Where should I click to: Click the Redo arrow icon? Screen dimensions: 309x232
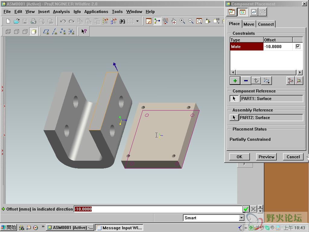[x=71, y=21]
